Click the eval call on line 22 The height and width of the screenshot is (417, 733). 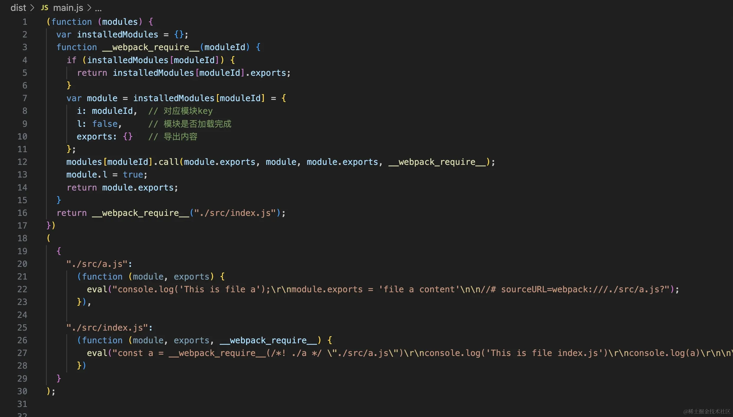point(97,289)
